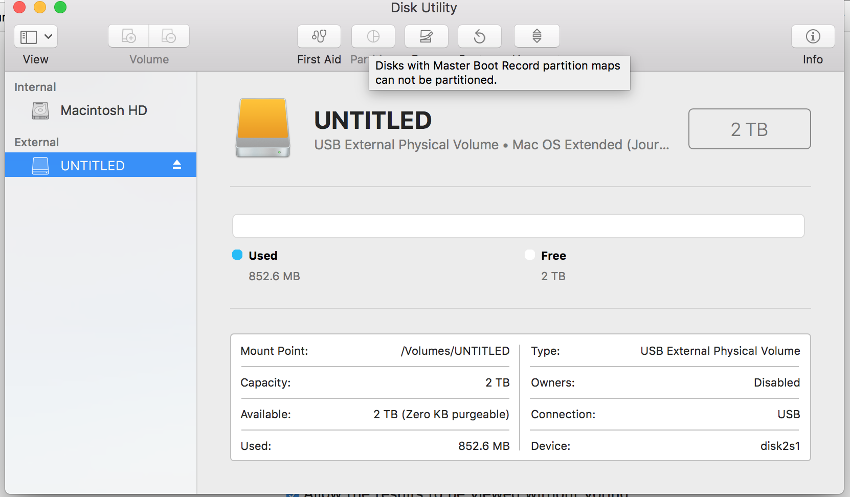Click the 852.6 MB value under Used legend
The width and height of the screenshot is (850, 497).
click(274, 276)
